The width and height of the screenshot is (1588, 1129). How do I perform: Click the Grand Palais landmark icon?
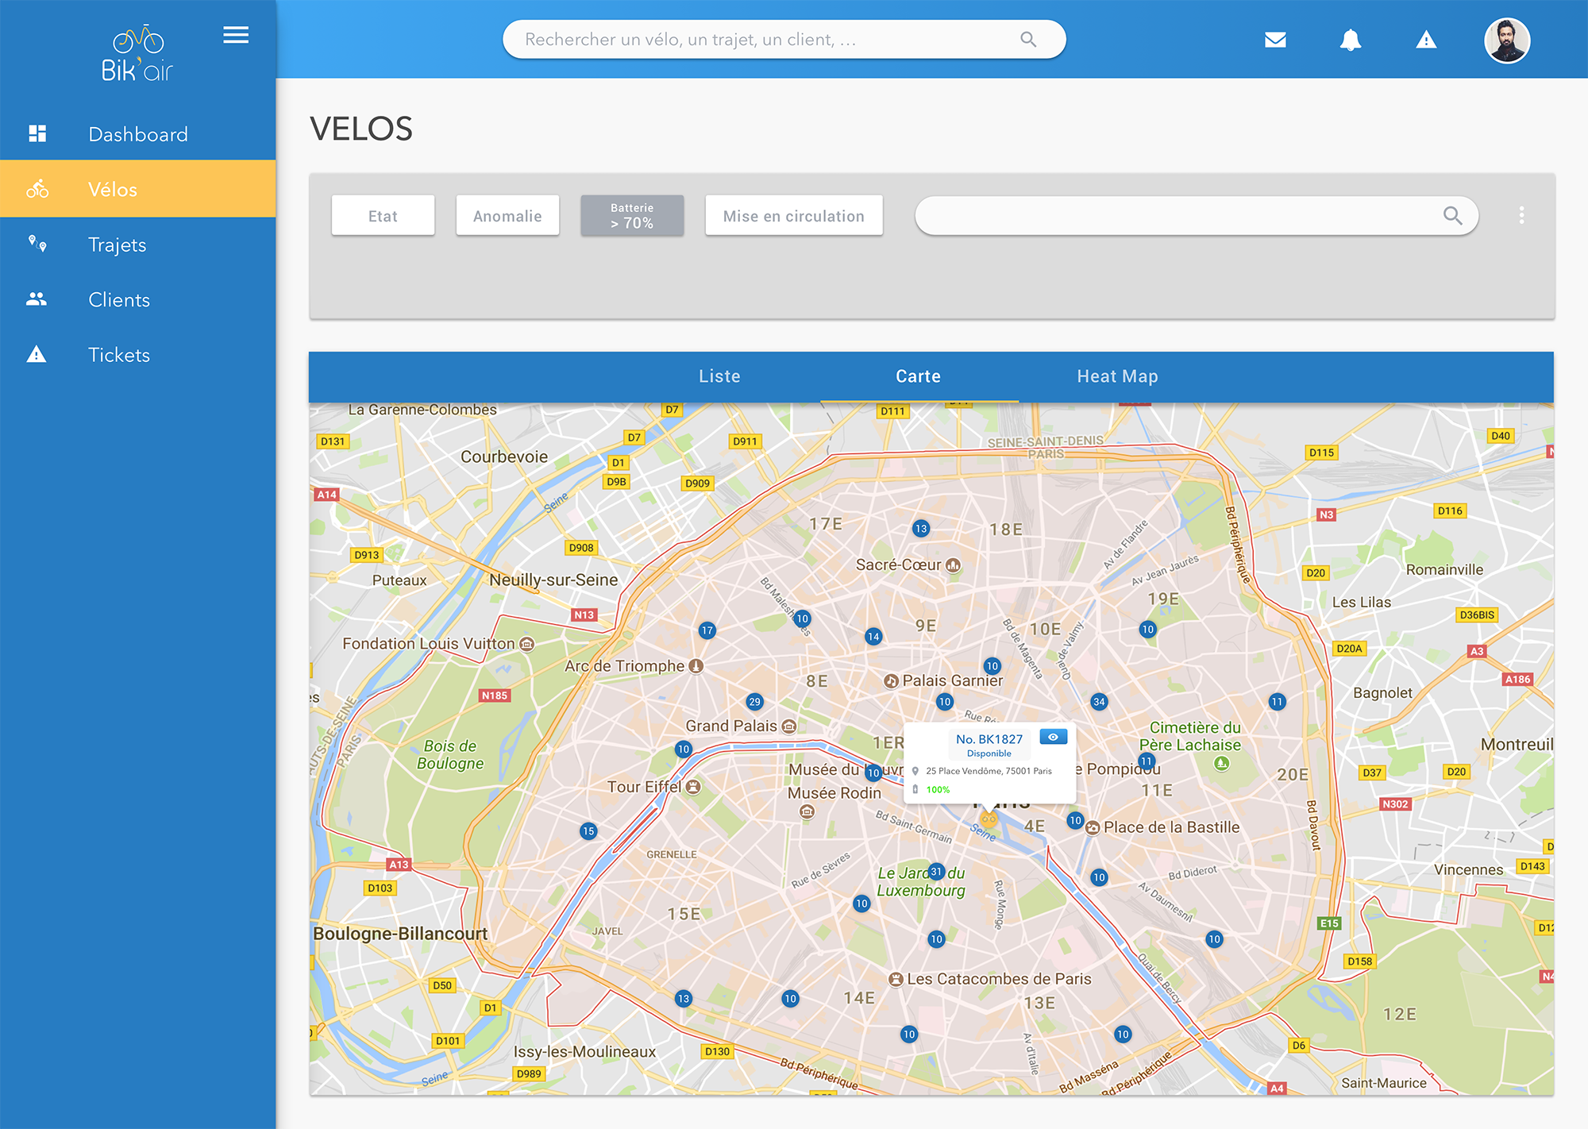pyautogui.click(x=788, y=726)
